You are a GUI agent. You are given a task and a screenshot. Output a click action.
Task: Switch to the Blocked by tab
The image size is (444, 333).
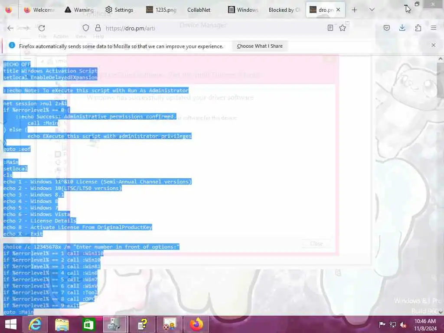tap(284, 10)
